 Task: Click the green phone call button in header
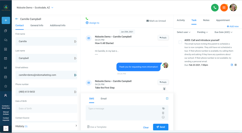(x=215, y=8)
